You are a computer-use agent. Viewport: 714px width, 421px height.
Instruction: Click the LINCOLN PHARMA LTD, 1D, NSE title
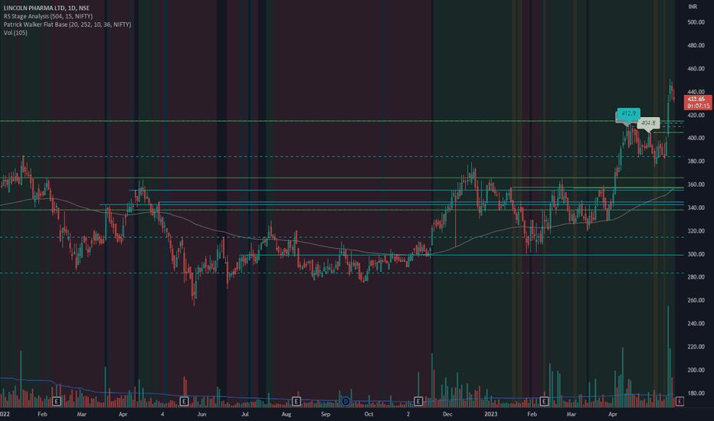pos(47,8)
